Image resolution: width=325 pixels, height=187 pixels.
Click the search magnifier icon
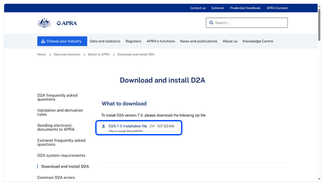211,23
